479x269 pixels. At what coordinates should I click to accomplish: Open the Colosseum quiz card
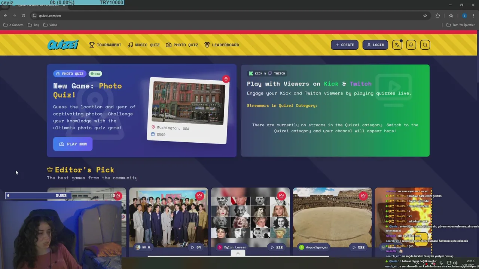[x=332, y=221]
